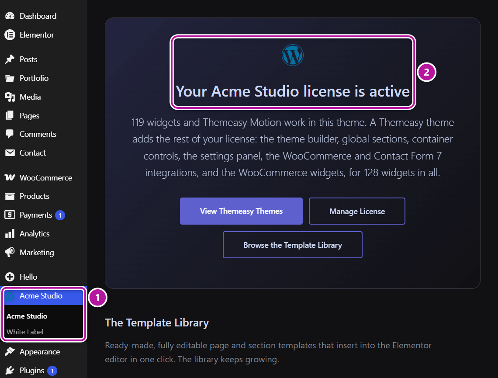Click the Appearance paintbrush icon
Image resolution: width=498 pixels, height=378 pixels.
click(10, 352)
